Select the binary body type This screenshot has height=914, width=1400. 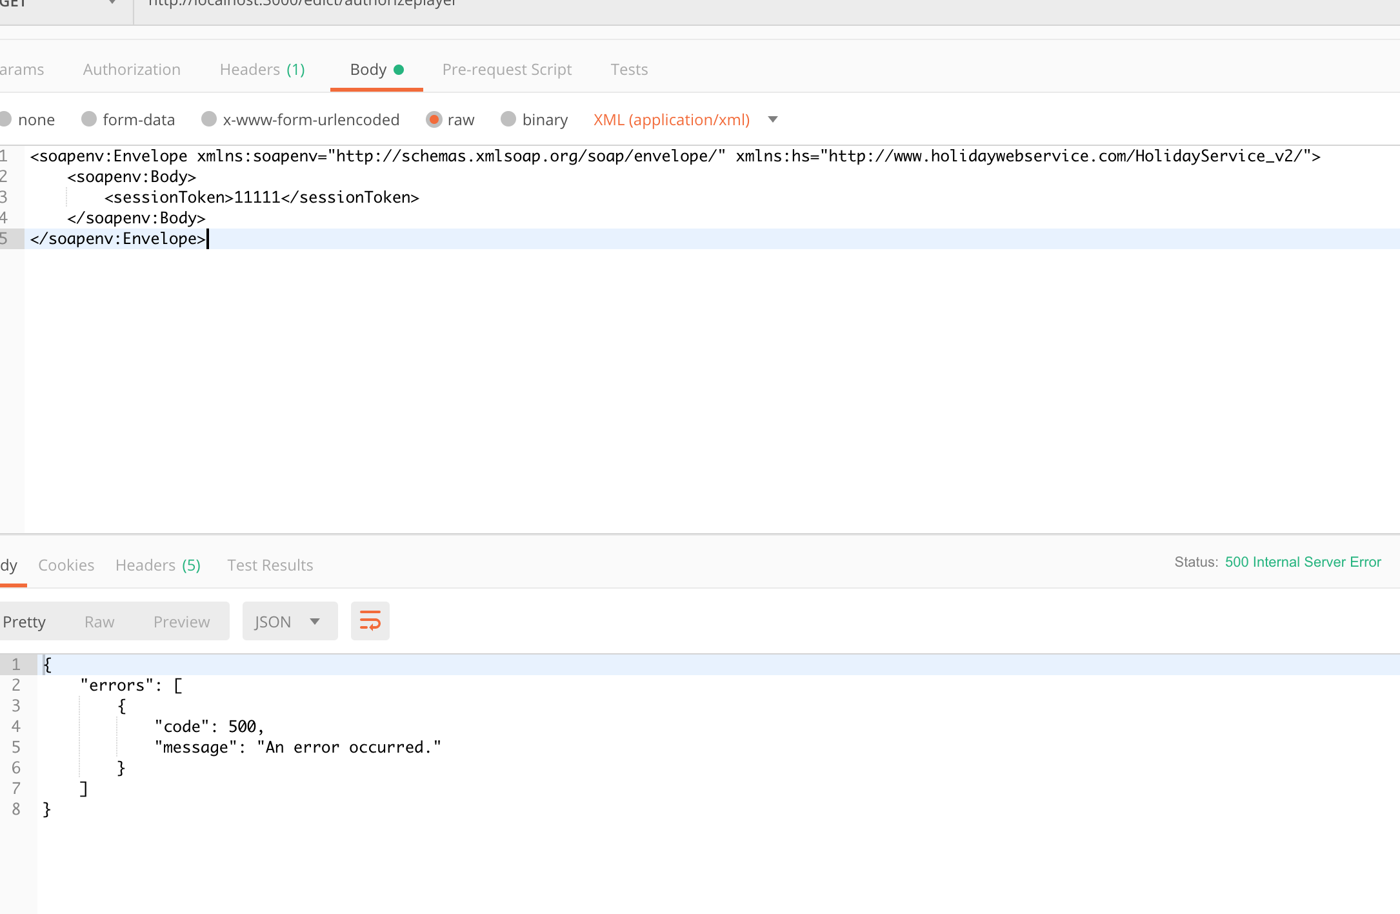point(534,119)
